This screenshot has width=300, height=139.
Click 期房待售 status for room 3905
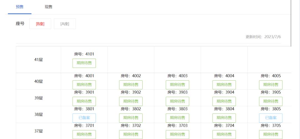[271, 101]
